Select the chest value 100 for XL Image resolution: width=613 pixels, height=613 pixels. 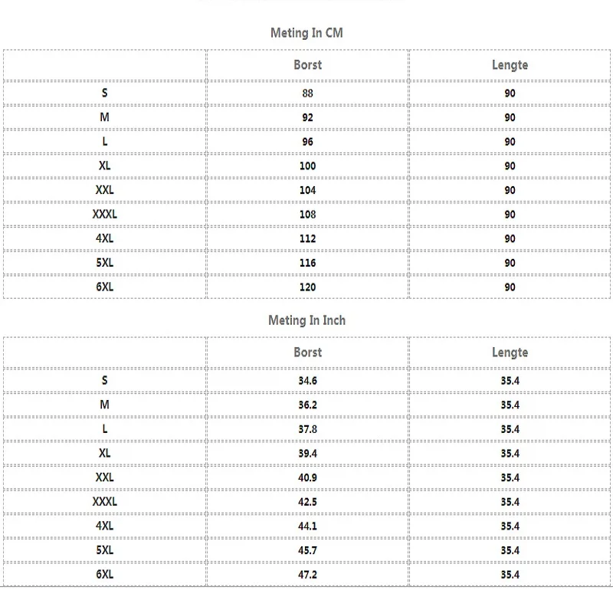[x=307, y=166]
